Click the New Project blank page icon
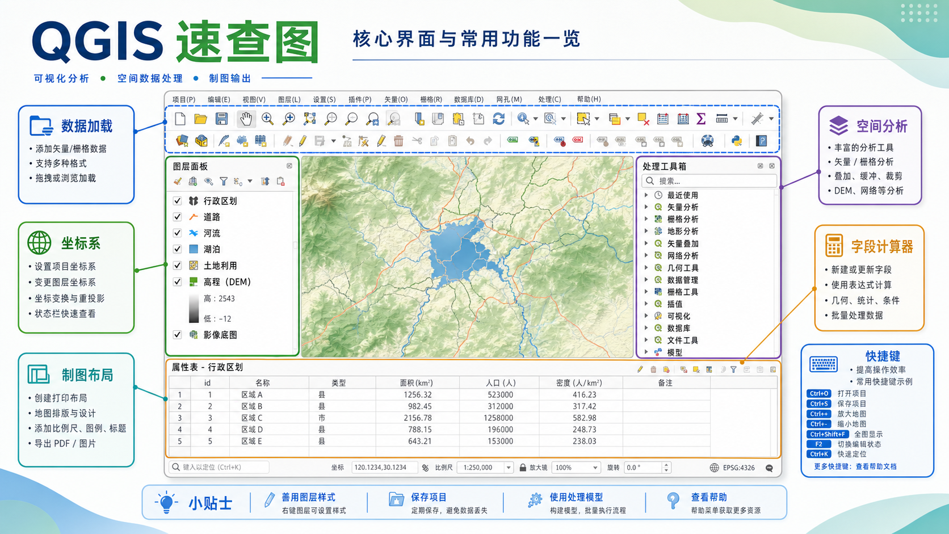Image resolution: width=949 pixels, height=534 pixels. [180, 119]
